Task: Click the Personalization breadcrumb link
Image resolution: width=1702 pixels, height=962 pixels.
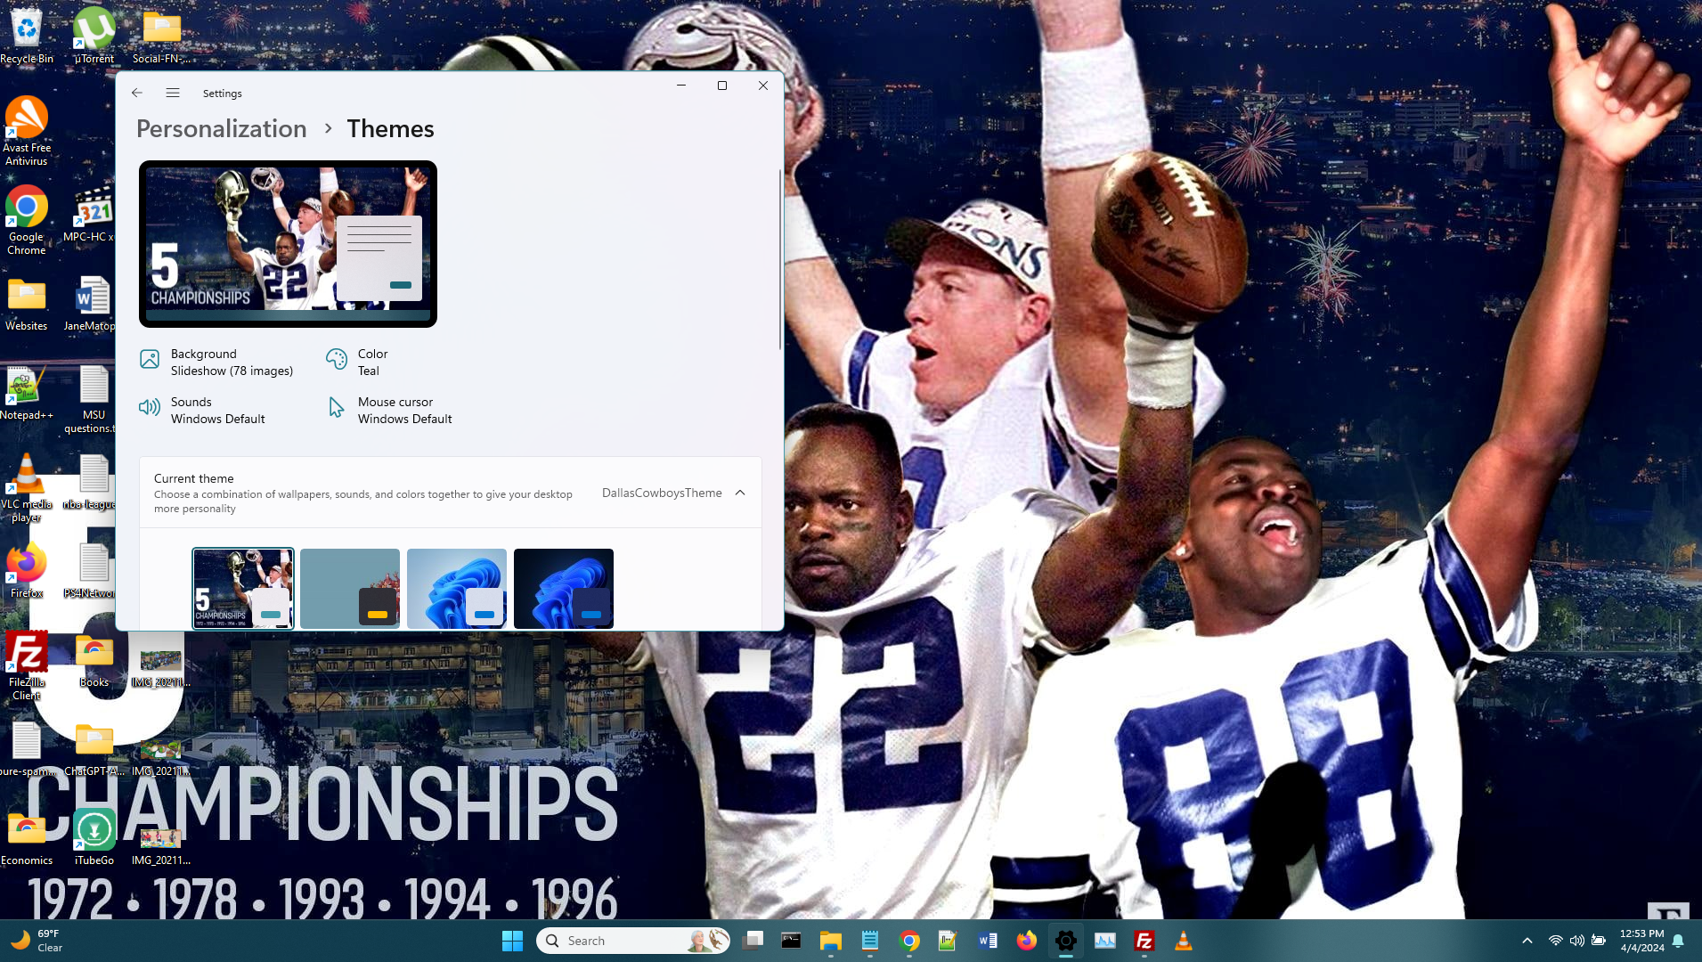Action: pos(222,128)
